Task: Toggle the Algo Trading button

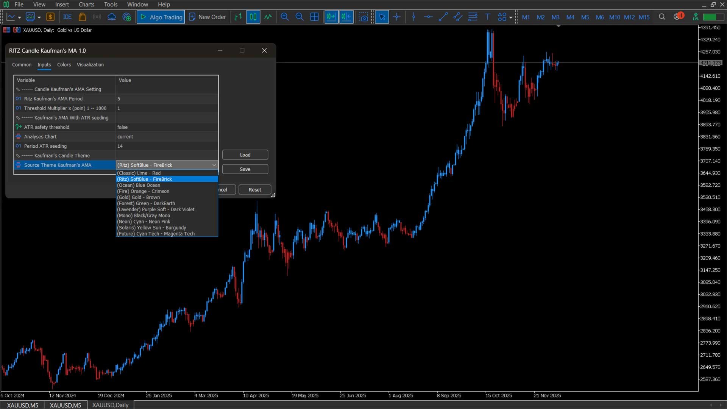Action: coord(161,17)
